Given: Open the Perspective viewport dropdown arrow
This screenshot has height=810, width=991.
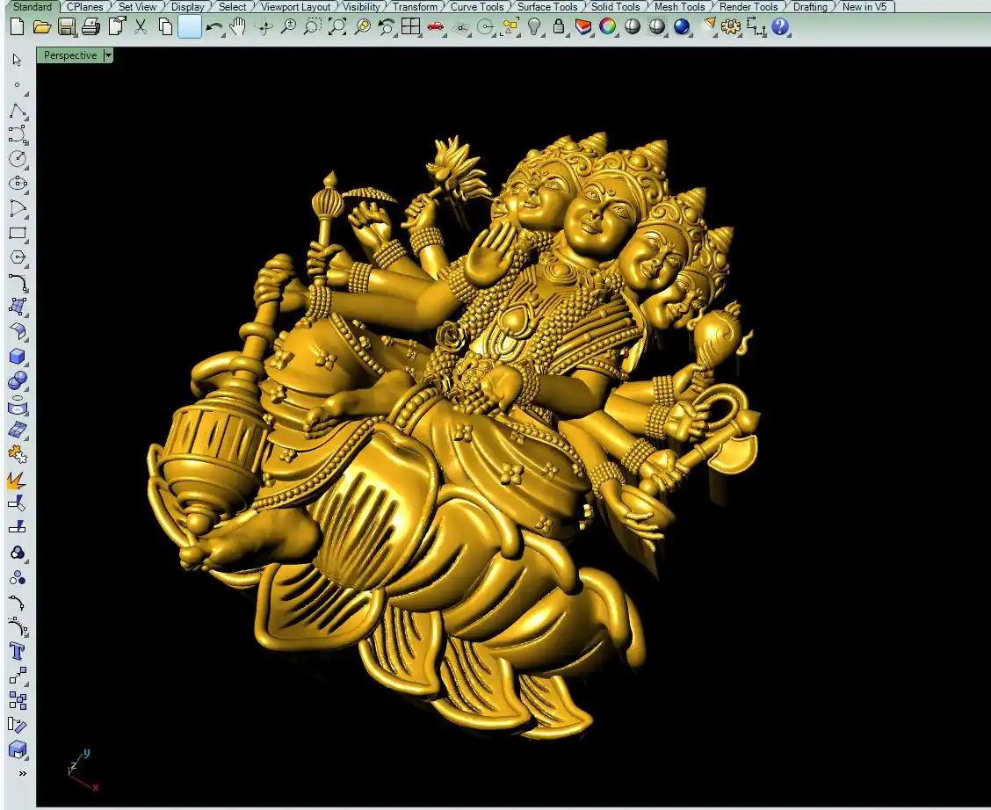Looking at the screenshot, I should [x=108, y=55].
